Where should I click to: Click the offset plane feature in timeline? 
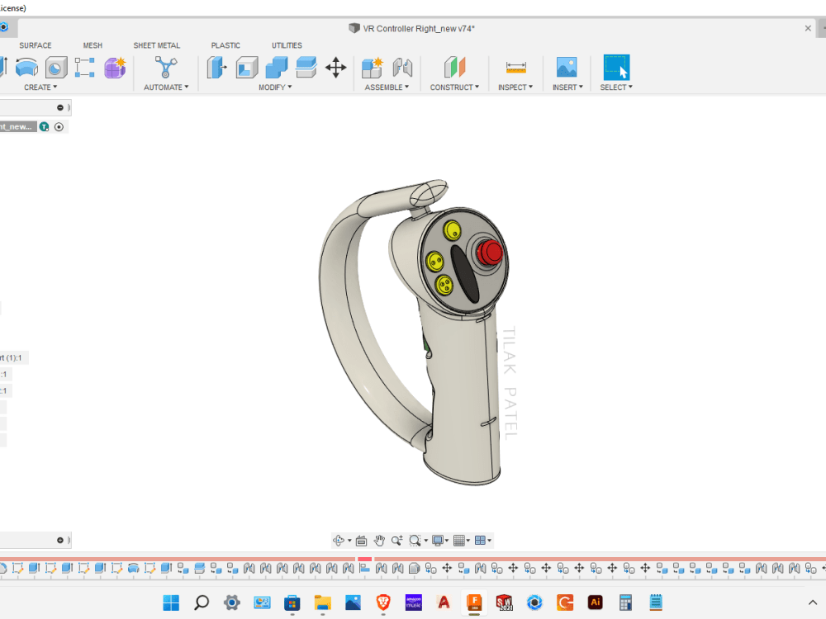[199, 569]
